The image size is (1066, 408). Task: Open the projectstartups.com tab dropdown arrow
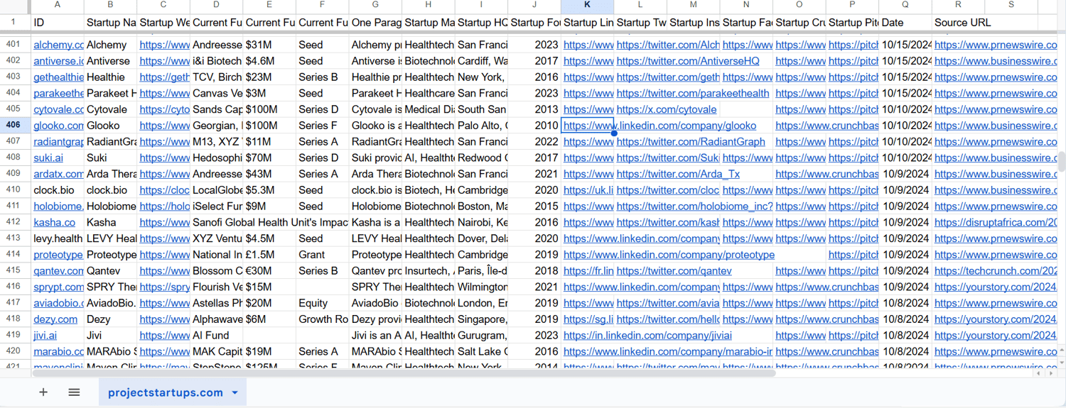(235, 392)
